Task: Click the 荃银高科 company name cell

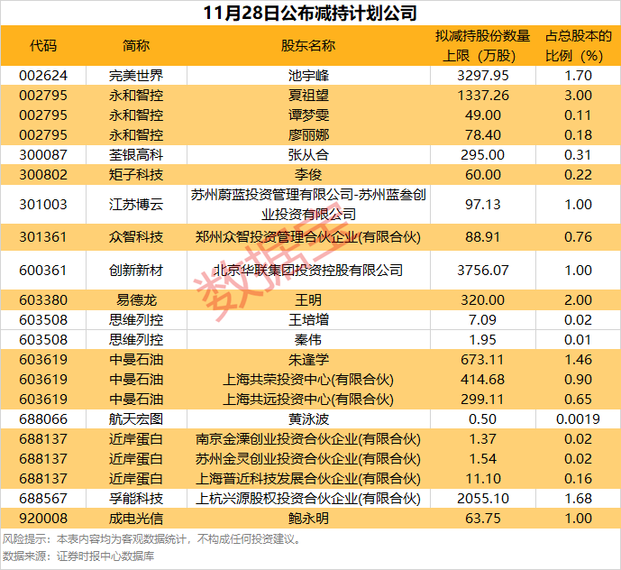Action: (136, 154)
